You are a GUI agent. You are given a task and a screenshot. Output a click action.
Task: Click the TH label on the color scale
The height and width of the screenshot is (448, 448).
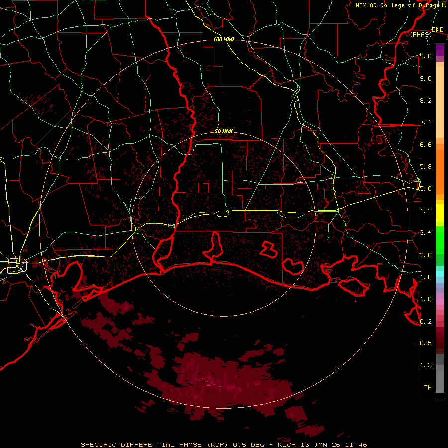[x=428, y=387]
